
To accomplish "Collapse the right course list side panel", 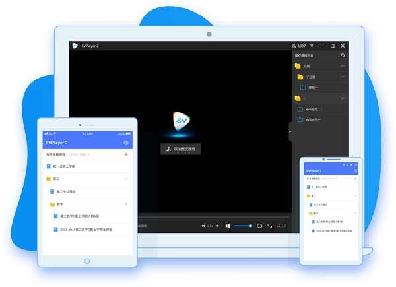I will [290, 131].
